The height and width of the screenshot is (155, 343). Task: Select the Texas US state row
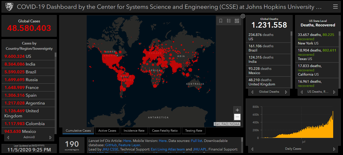(317, 55)
